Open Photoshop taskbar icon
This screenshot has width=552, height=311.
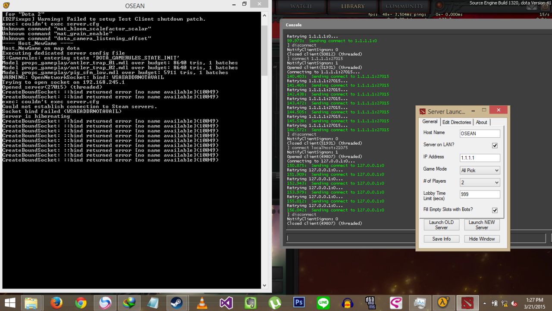(299, 303)
